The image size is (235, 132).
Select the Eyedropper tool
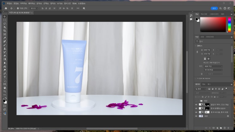coord(5,38)
